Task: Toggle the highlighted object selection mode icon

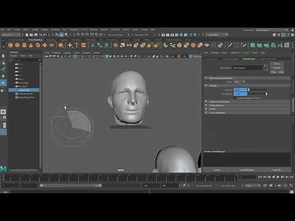Action: (x=61, y=35)
